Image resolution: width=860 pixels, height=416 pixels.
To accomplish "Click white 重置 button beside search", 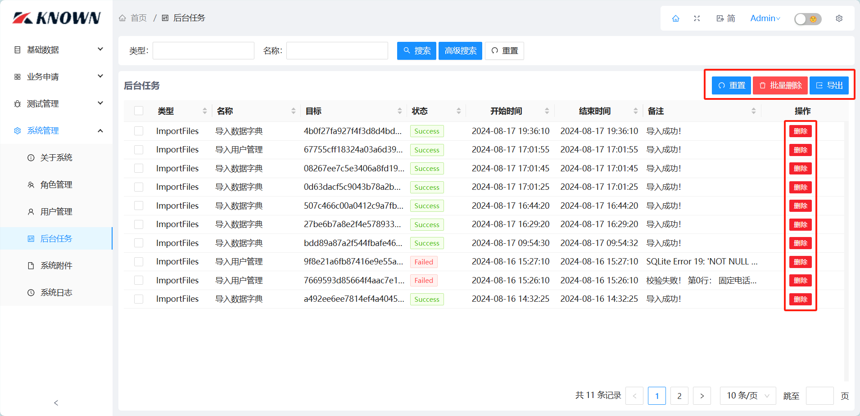I will click(x=504, y=51).
